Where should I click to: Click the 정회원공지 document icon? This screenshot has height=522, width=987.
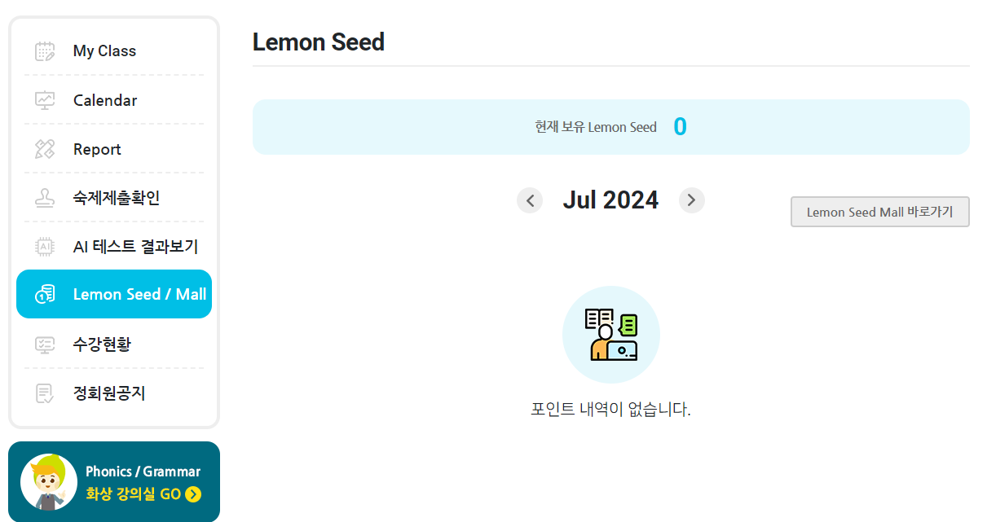pos(45,393)
